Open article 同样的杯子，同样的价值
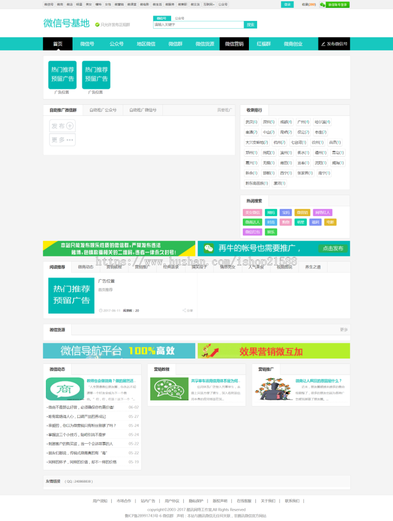The width and height of the screenshot is (393, 521). pyautogui.click(x=83, y=462)
